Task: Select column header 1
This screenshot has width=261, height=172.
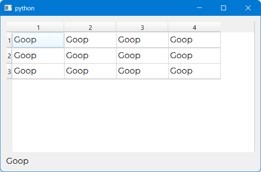Action: pos(38,27)
